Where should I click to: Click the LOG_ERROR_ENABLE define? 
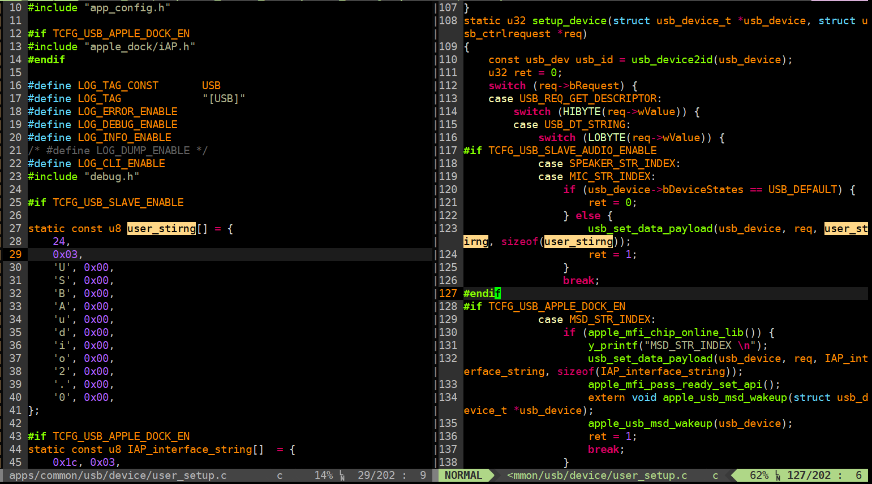(127, 112)
